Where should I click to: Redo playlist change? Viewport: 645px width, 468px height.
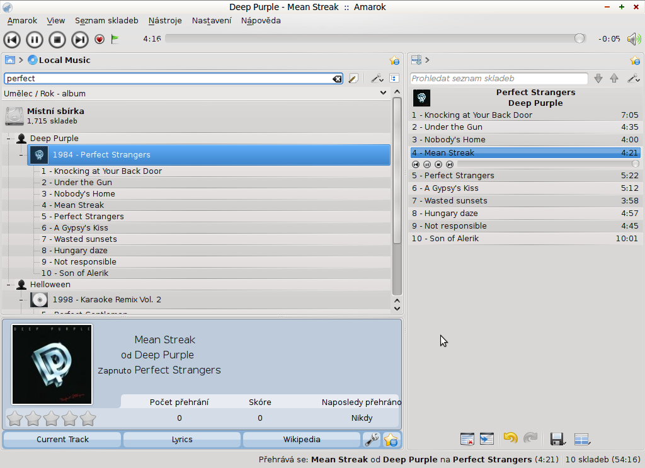pos(530,438)
